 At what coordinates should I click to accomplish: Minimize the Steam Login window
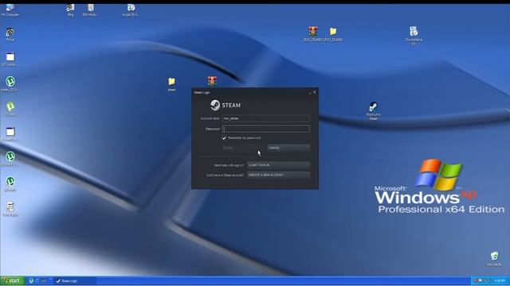coord(310,92)
